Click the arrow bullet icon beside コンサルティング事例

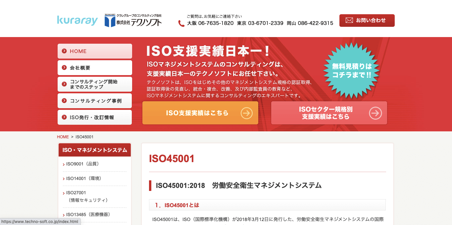coord(64,101)
